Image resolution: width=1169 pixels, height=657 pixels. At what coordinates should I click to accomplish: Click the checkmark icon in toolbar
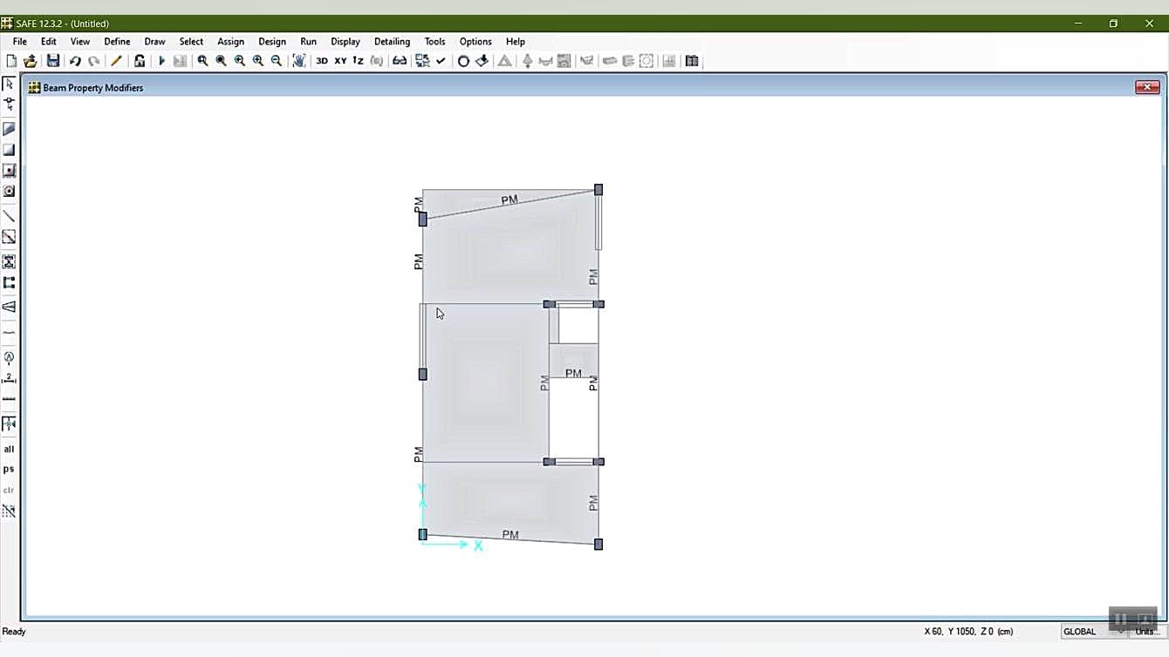point(441,61)
